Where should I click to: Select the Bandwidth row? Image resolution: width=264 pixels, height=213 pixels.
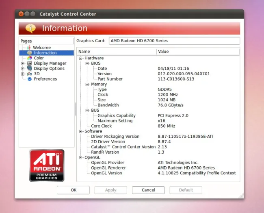(x=158, y=105)
